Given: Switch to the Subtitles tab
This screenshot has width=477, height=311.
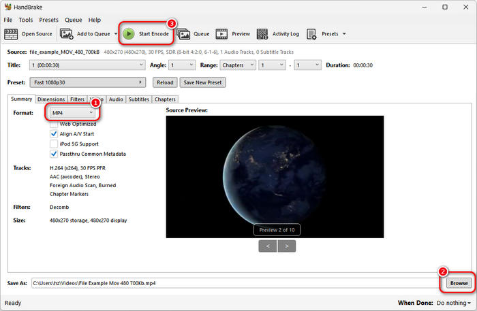Looking at the screenshot, I should tap(139, 99).
